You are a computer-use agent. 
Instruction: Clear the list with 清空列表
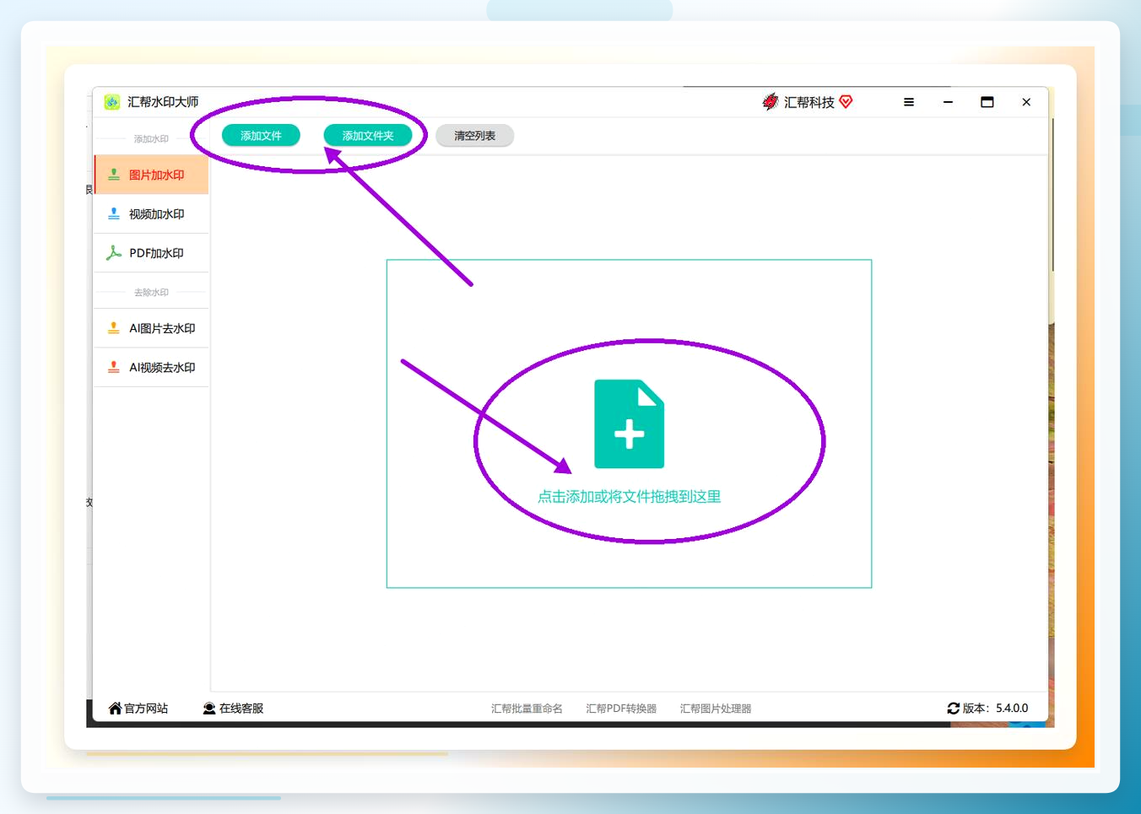474,136
